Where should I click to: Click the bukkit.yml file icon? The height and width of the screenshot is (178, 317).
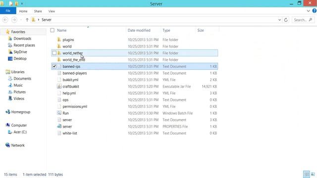point(59,80)
